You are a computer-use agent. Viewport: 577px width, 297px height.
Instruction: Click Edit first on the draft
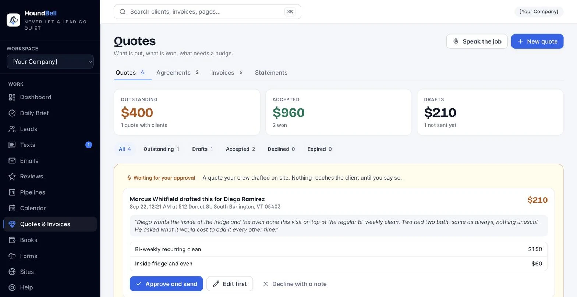(230, 284)
